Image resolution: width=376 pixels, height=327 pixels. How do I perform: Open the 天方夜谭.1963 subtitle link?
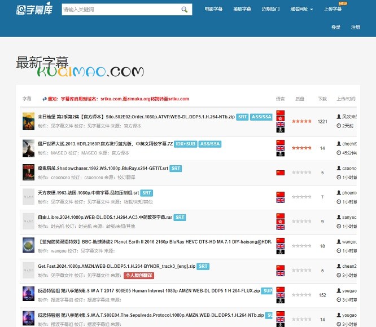88,193
